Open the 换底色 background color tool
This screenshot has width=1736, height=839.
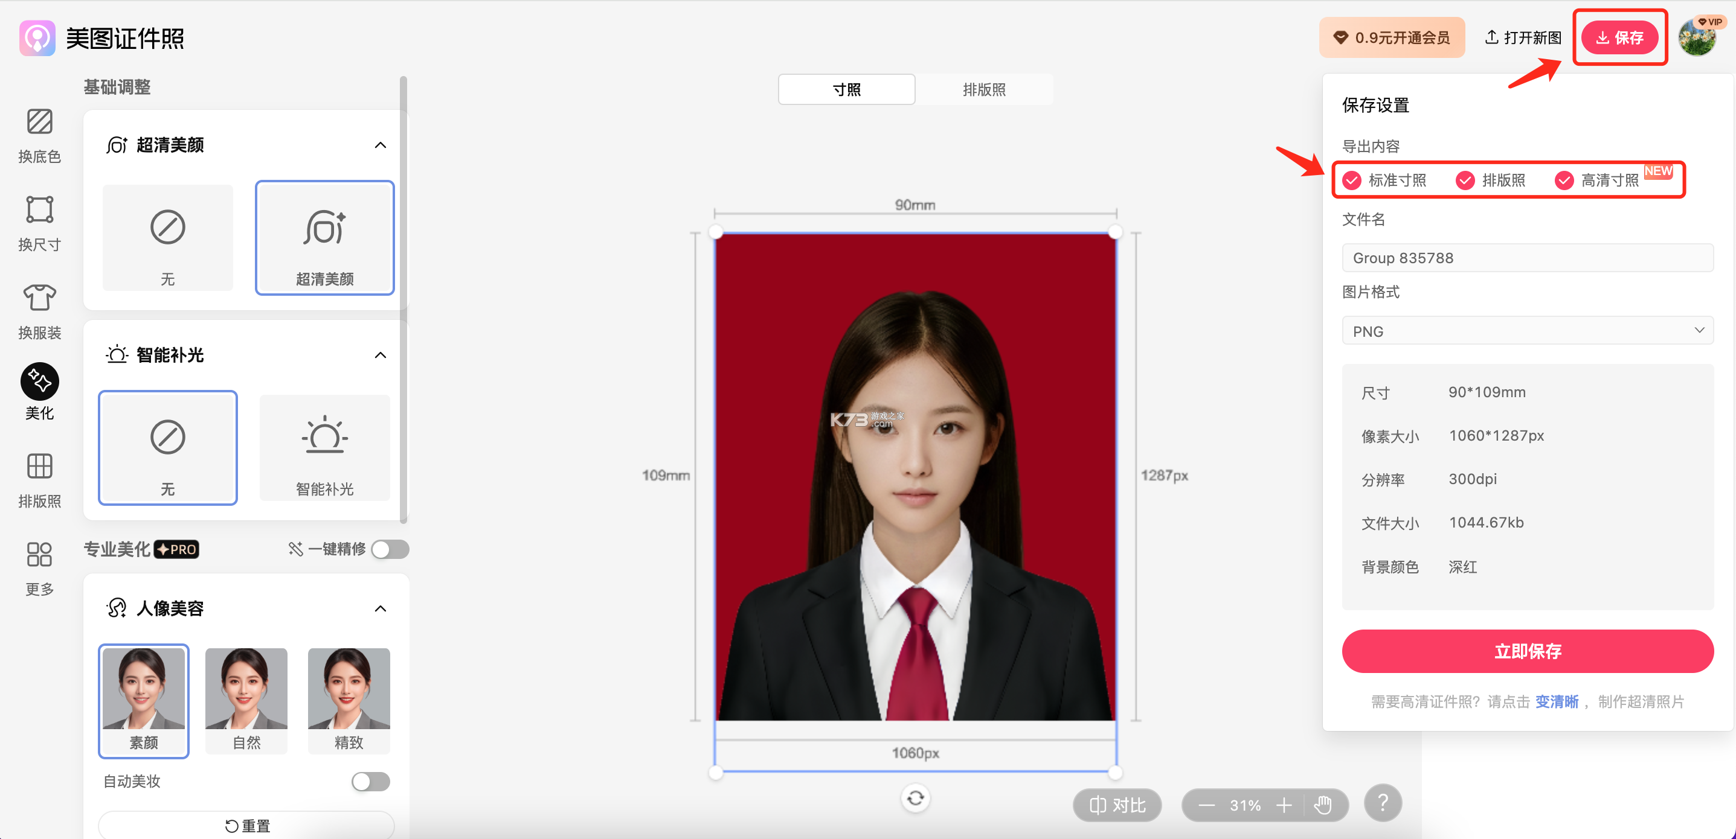click(39, 136)
